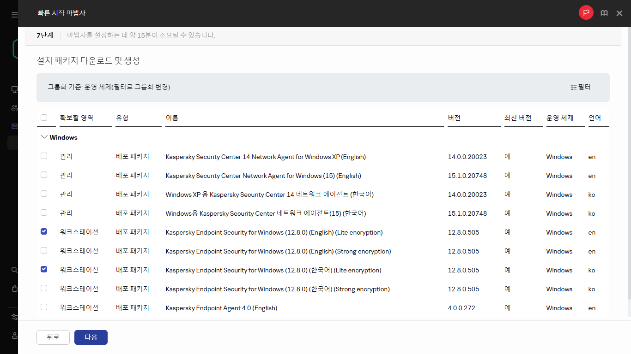Viewport: 631px width, 354px height.
Task: Open the hamburger menu in the sidebar
Action: [14, 15]
